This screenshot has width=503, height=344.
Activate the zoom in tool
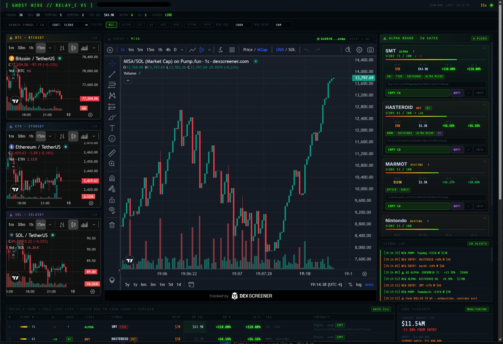(x=112, y=164)
